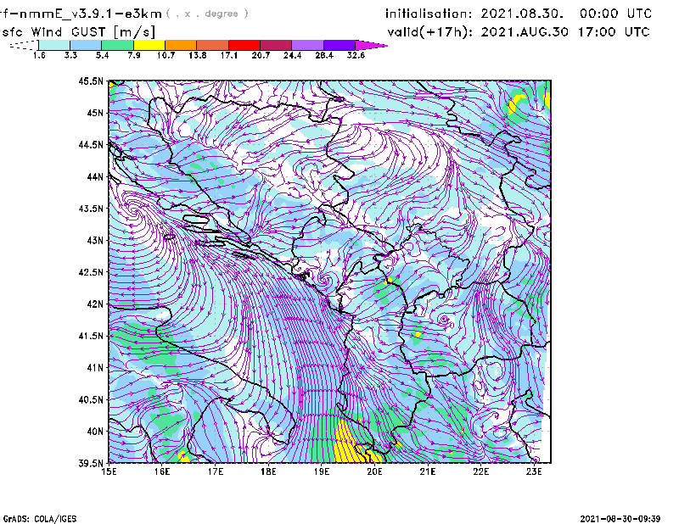Click the green legend swatch
679x524 pixels.
[x=117, y=45]
